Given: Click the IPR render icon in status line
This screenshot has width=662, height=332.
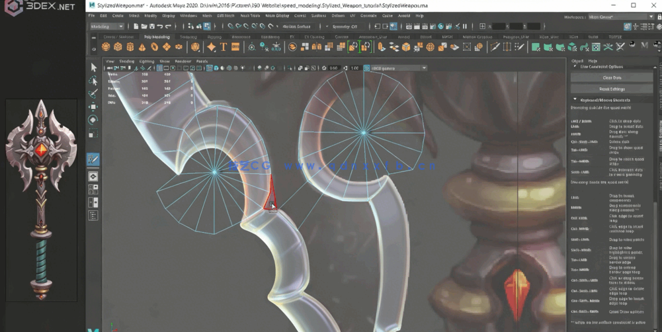Looking at the screenshot, I should 425,26.
